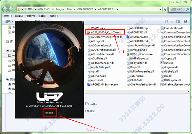192x134 pixels.
Task: Expand arrow after ARCHICAD 21 breadcrumb
Action: (x=117, y=9)
